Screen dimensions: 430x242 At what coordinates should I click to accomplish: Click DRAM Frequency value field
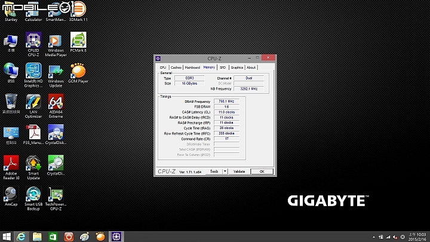coord(226,102)
